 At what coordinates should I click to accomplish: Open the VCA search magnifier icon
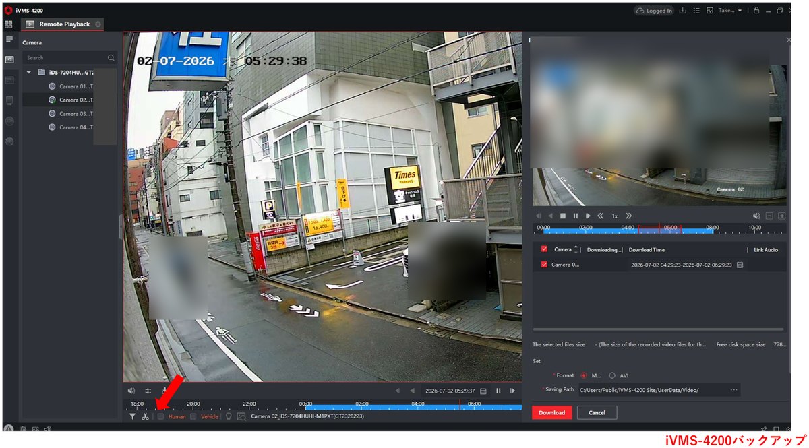241,417
